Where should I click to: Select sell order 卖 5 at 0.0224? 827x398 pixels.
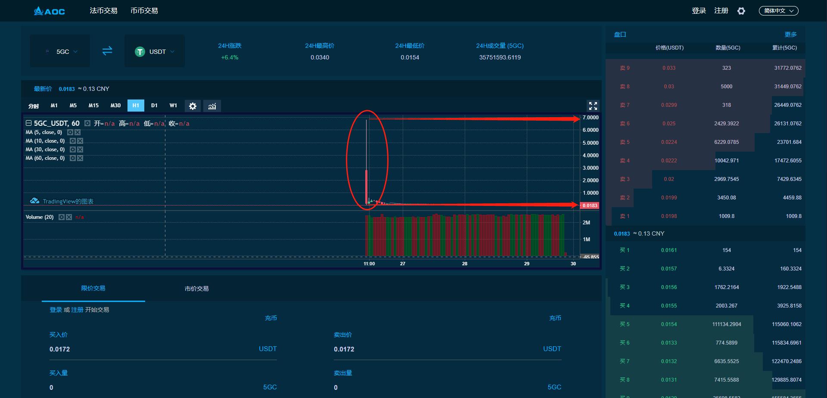706,142
